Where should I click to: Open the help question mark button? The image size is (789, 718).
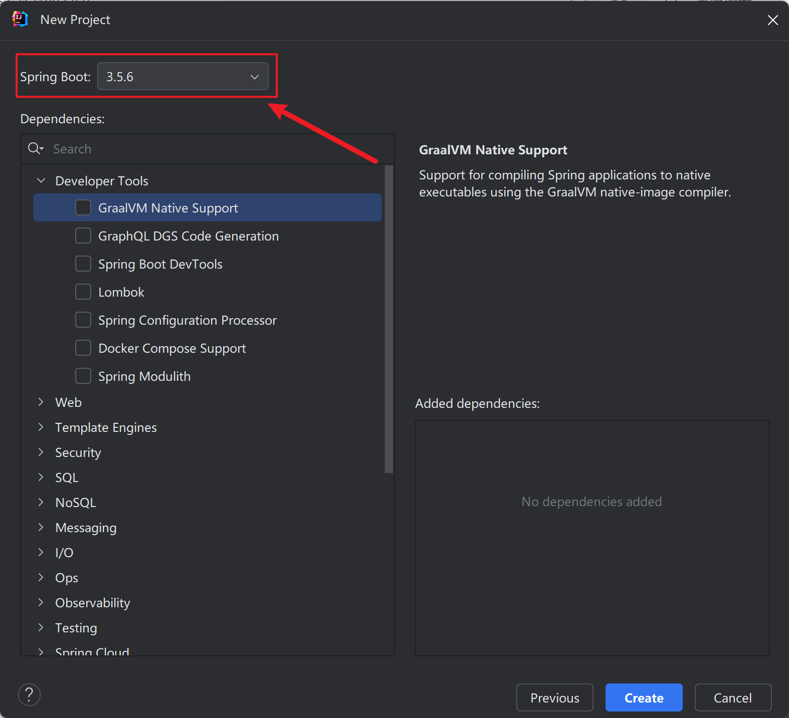[29, 694]
